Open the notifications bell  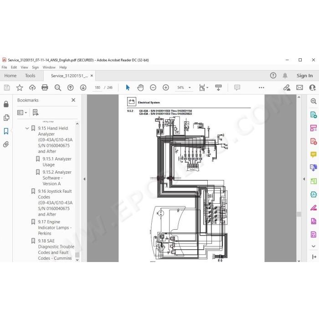tap(285, 76)
